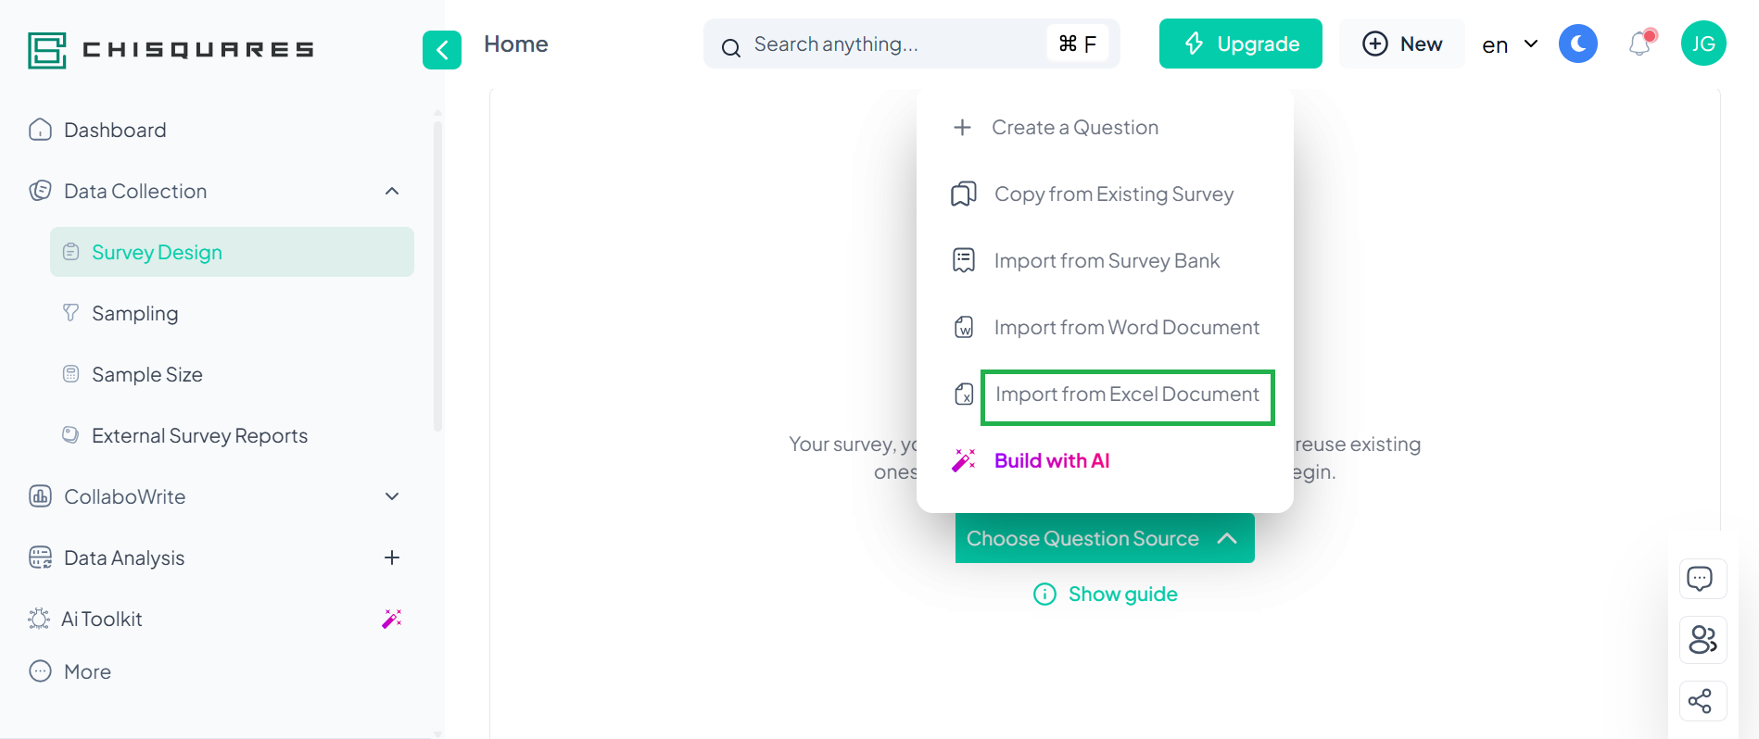Click the users icon on the right side
Viewport: 1759px width, 739px height.
pyautogui.click(x=1702, y=640)
